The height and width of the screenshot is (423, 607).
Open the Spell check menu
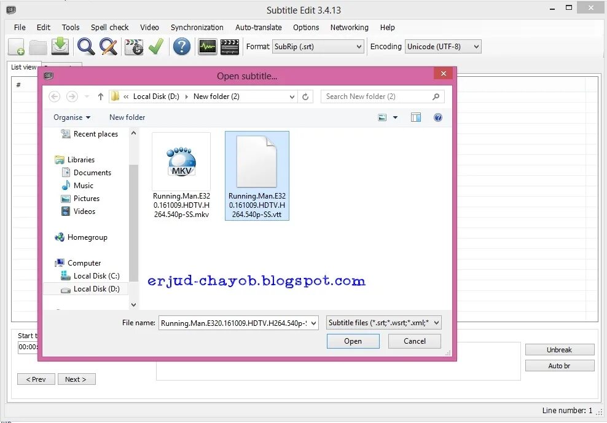pyautogui.click(x=109, y=28)
